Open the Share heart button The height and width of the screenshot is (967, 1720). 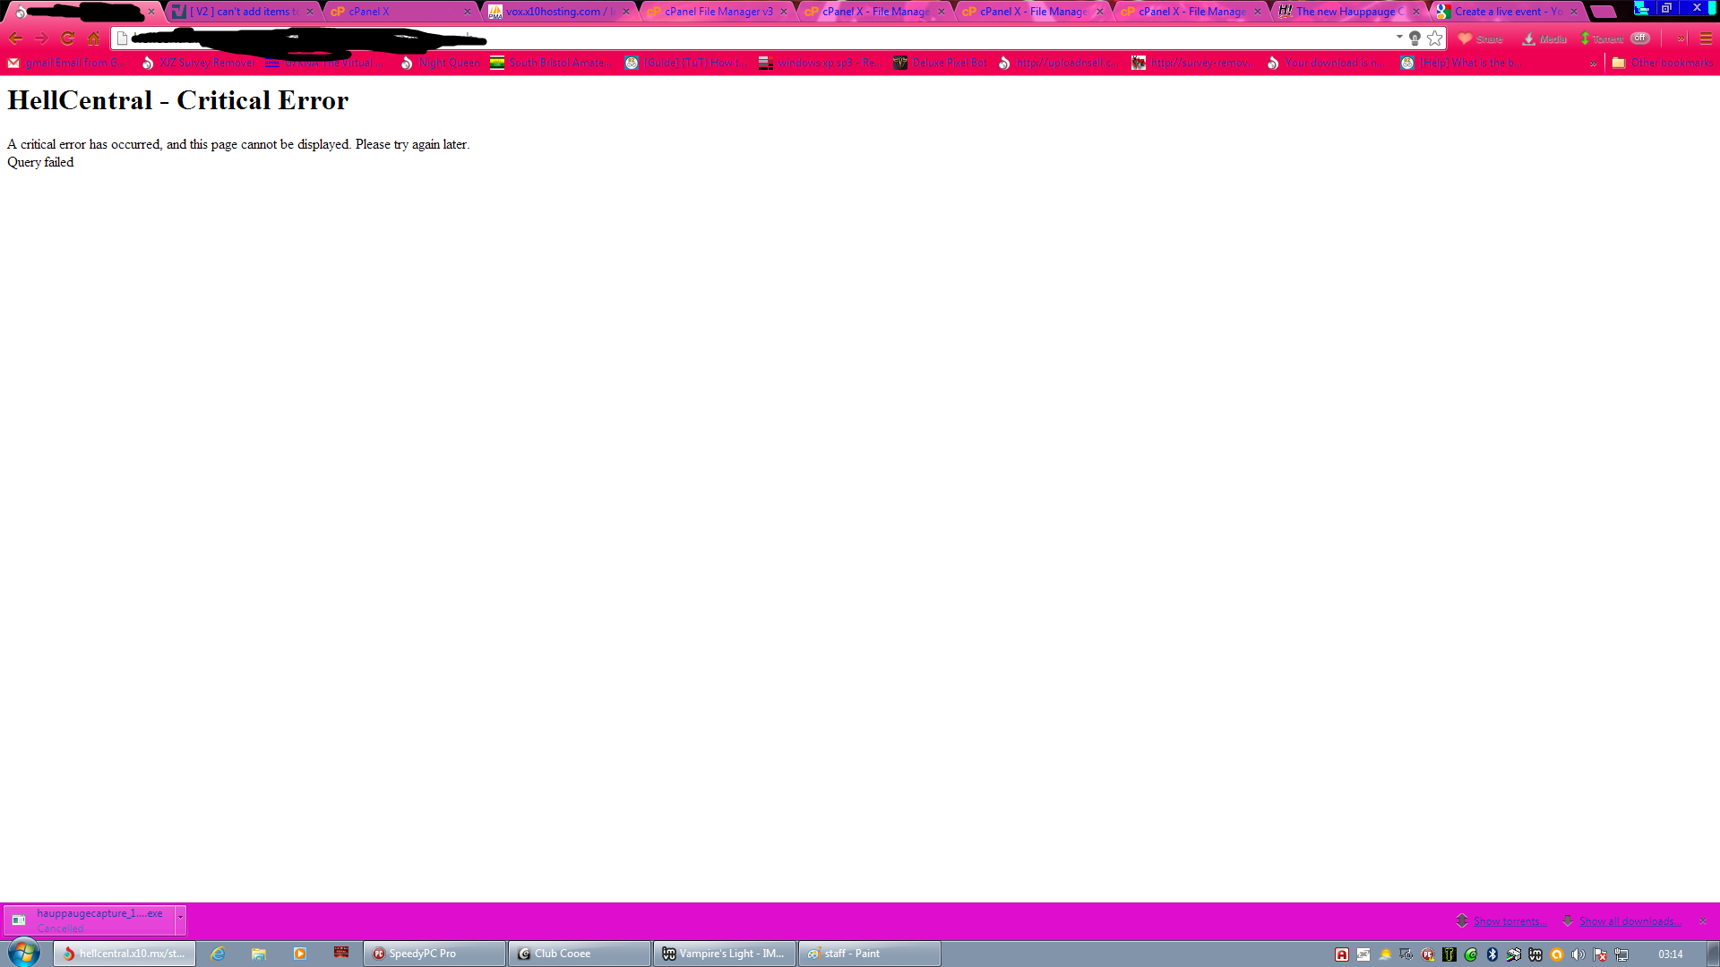[x=1480, y=39]
